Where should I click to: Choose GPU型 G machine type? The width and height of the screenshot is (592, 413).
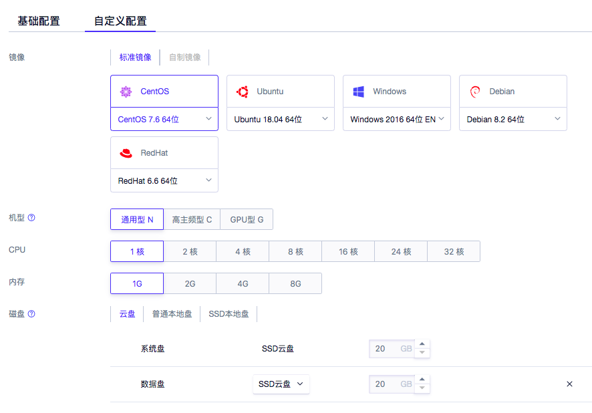coord(247,220)
